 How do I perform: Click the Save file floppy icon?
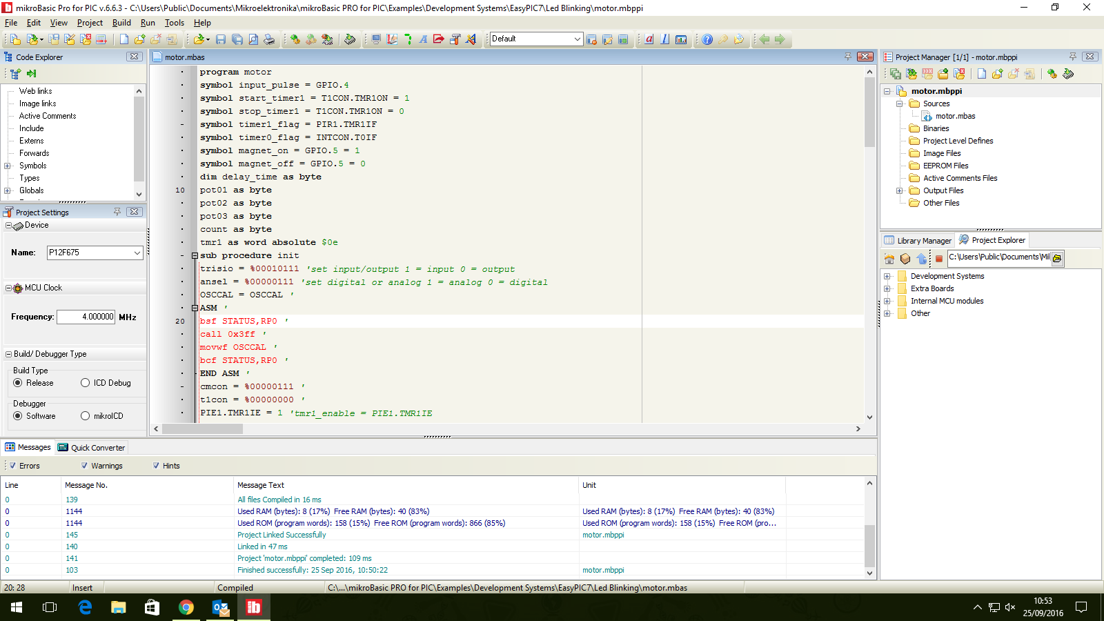tap(221, 39)
